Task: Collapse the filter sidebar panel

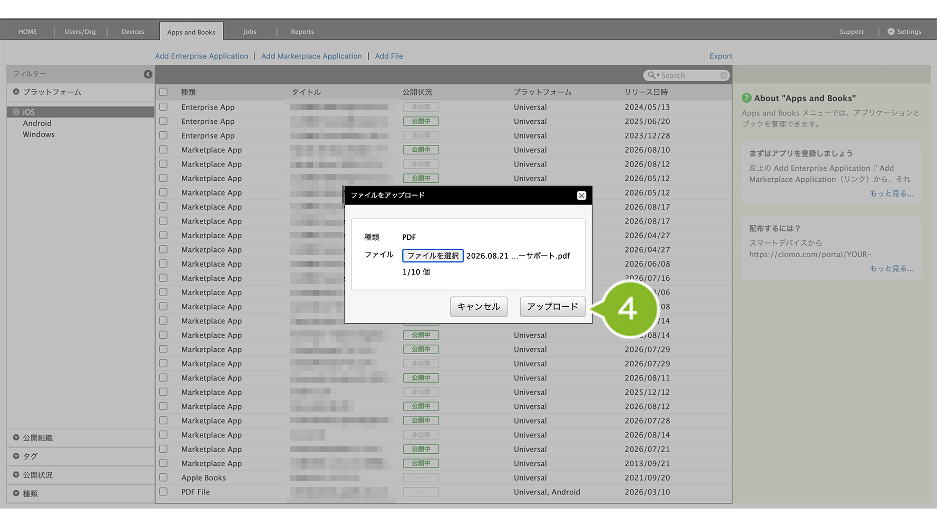Action: tap(148, 74)
